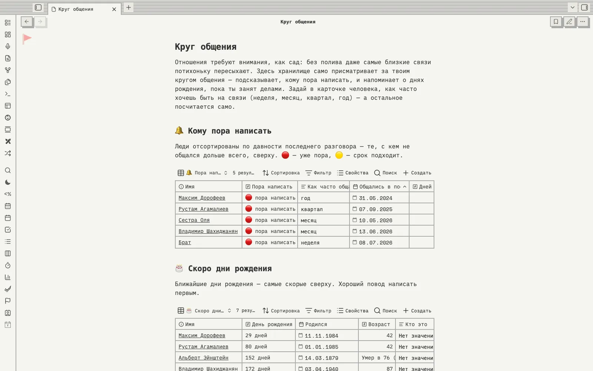593x371 pixels.
Task: Open Сортировка in Пора написать table
Action: 281,173
